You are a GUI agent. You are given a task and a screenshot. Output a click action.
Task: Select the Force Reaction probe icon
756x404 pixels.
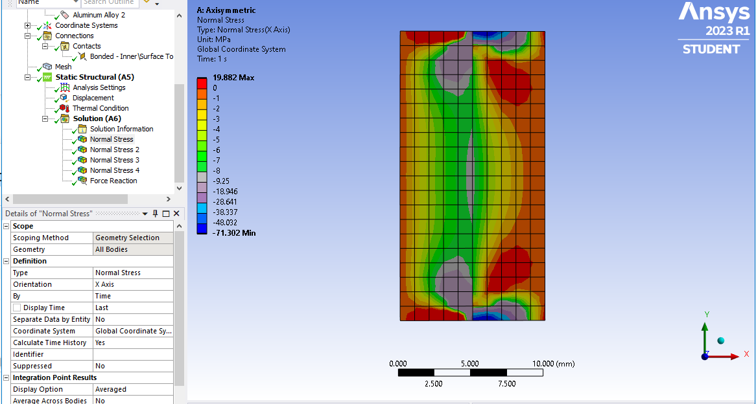[x=82, y=181]
